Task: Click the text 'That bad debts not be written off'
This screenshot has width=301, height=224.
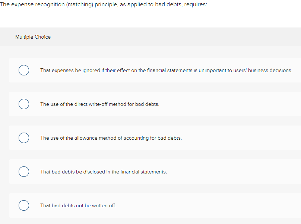Action: tap(78, 205)
